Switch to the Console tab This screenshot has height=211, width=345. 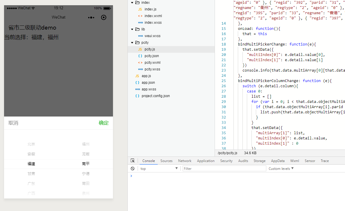pyautogui.click(x=148, y=161)
